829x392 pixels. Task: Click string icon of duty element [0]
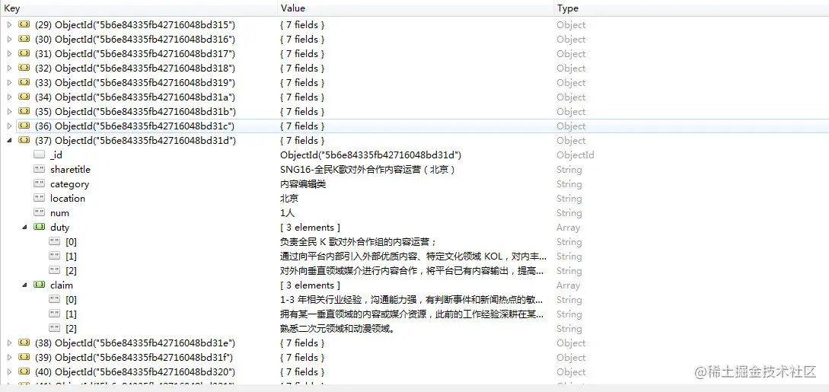[55, 241]
